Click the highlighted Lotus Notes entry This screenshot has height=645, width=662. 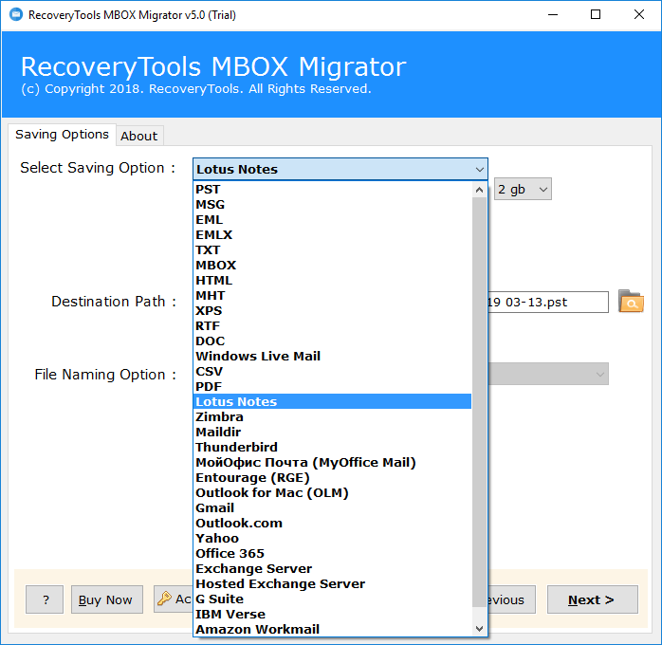click(x=333, y=402)
